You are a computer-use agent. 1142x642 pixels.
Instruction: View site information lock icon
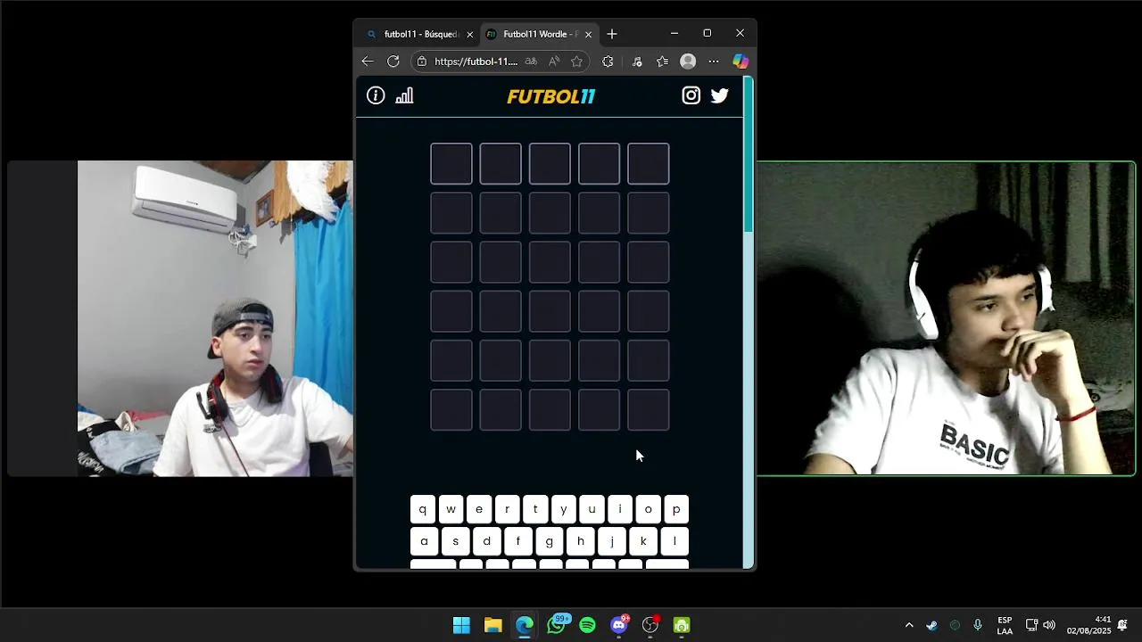[x=422, y=62]
